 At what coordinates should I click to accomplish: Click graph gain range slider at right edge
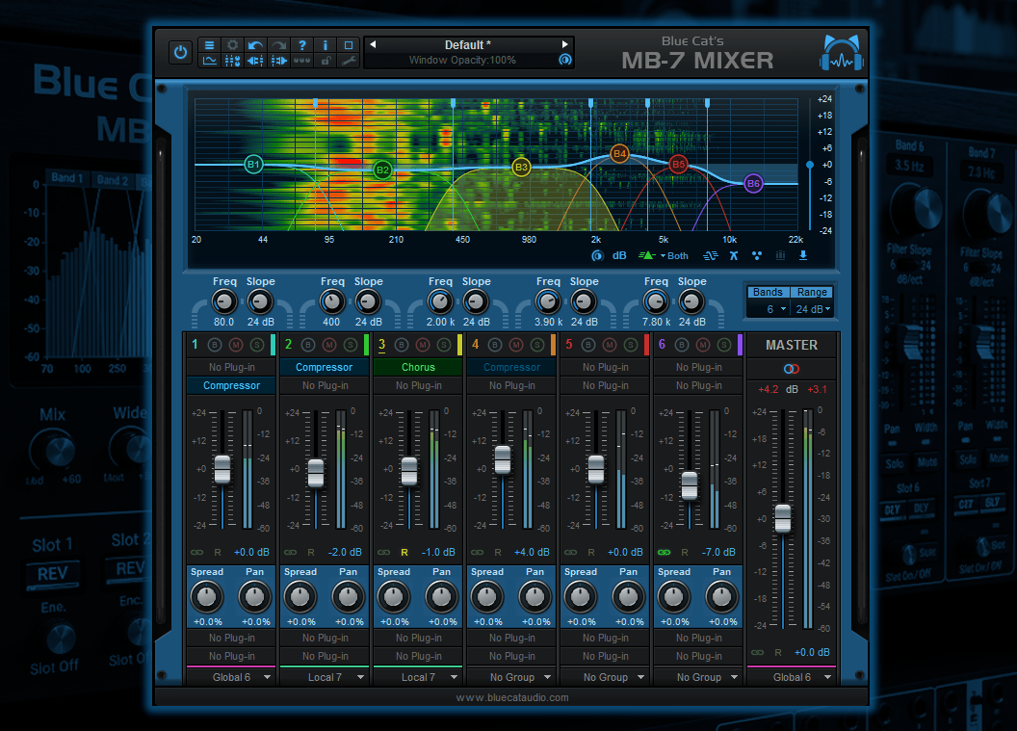[809, 165]
